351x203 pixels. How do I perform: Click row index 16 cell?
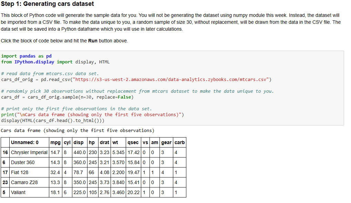pos(5,152)
